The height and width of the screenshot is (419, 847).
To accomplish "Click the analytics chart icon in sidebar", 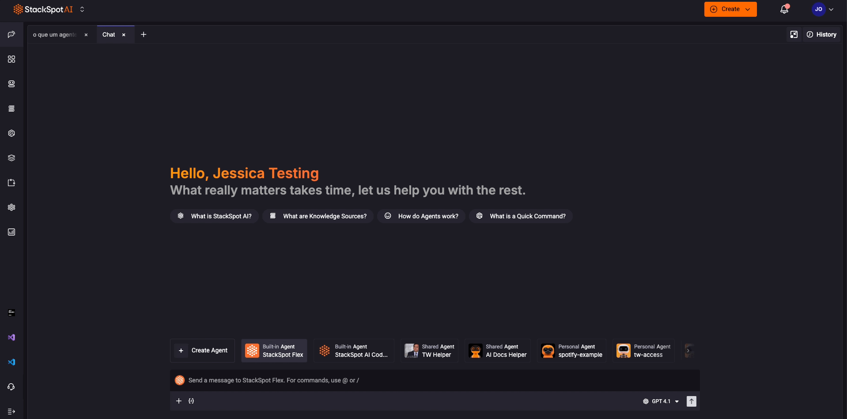I will pos(11,232).
